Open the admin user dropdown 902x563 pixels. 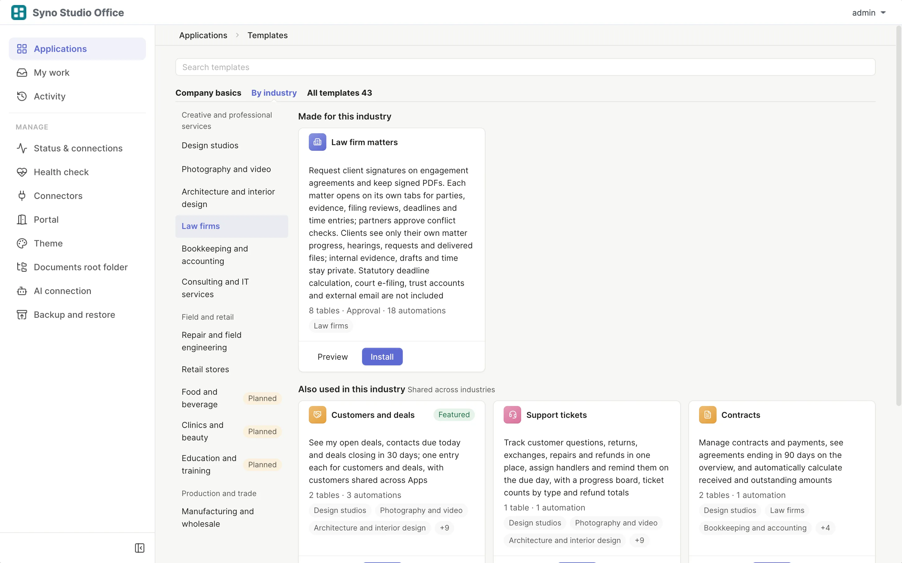click(x=869, y=13)
